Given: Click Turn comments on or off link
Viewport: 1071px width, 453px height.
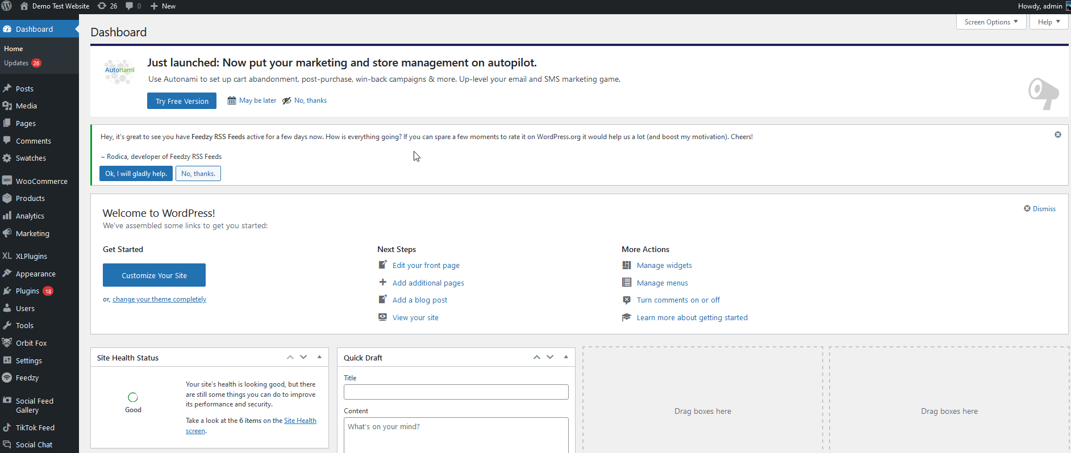Looking at the screenshot, I should click(678, 300).
